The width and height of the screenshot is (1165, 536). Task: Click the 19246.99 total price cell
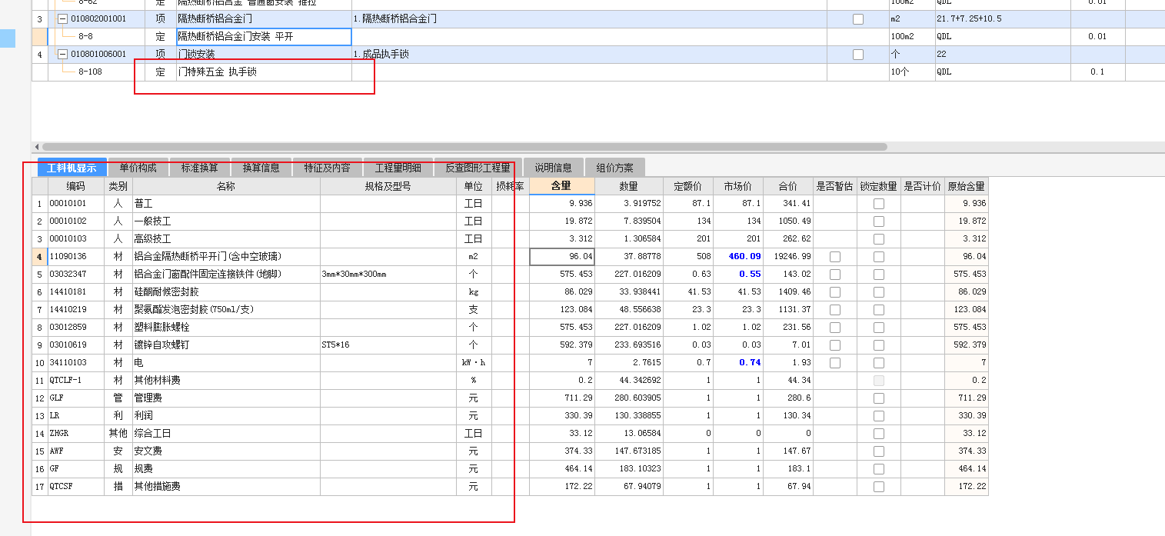coord(788,257)
